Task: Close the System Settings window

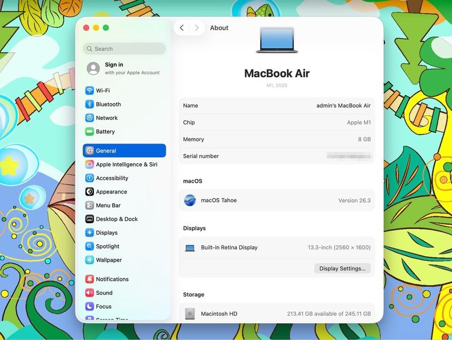Action: coord(86,28)
